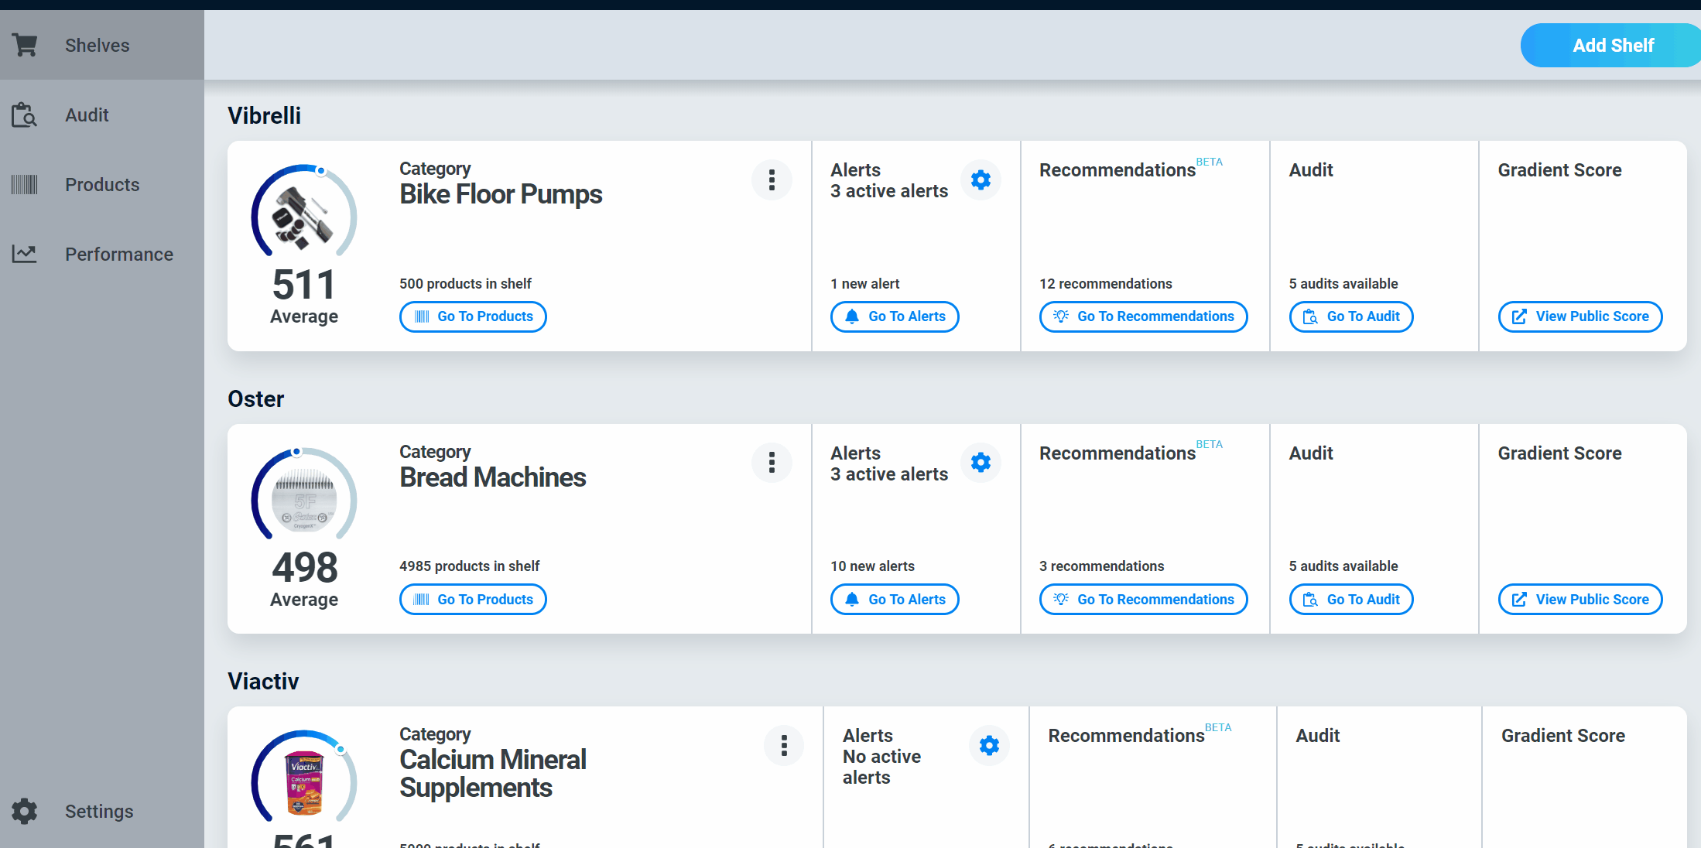The height and width of the screenshot is (848, 1701).
Task: View Public Score for Vibrelli shelf
Action: tap(1579, 316)
